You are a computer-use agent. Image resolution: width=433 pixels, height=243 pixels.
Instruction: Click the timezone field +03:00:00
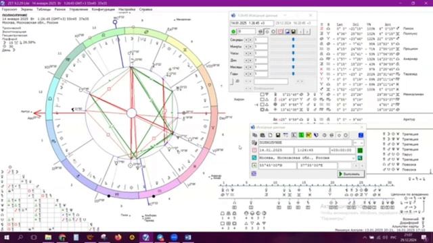pos(343,150)
